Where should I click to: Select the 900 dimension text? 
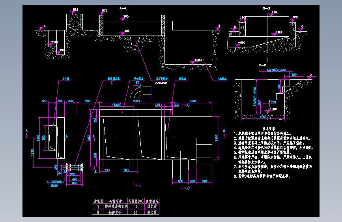coord(88,101)
